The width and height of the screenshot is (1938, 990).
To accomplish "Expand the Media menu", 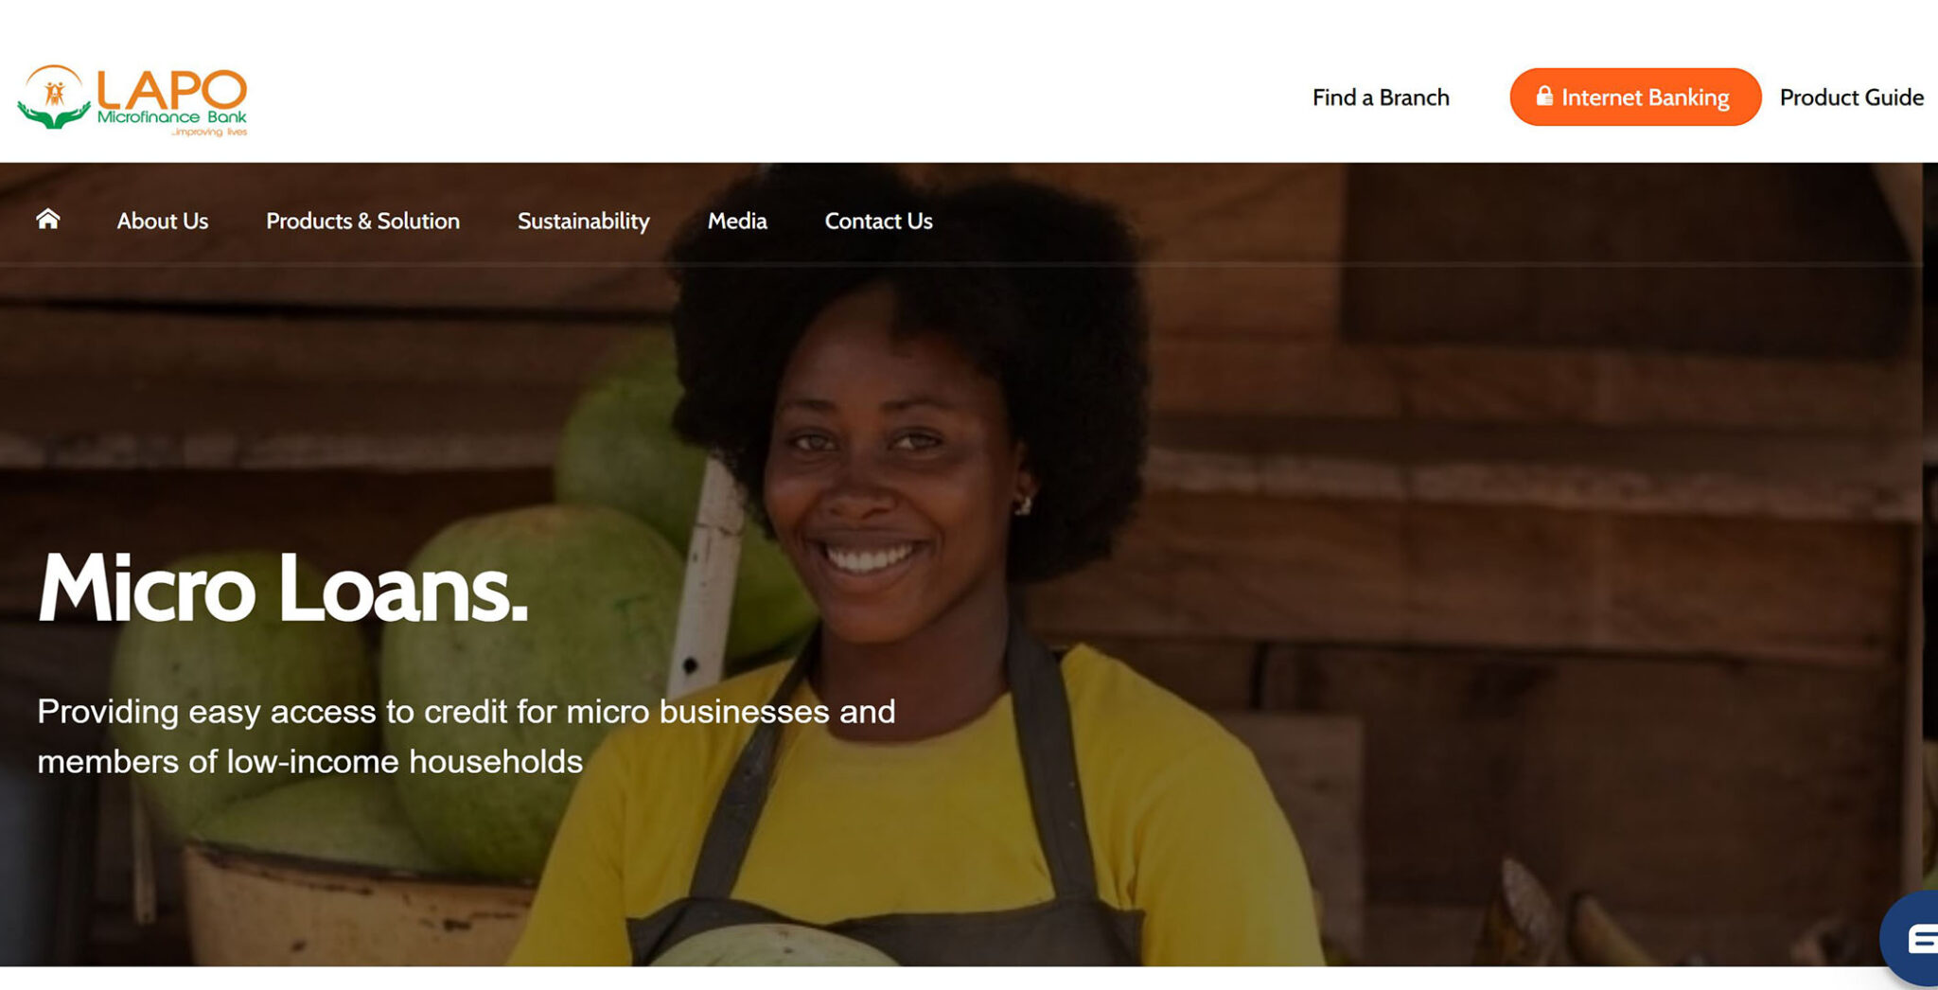I will click(x=737, y=221).
